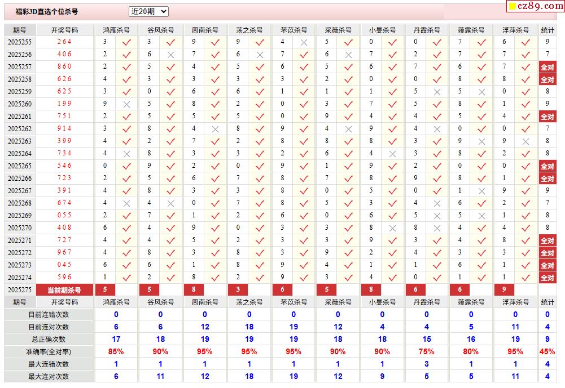This screenshot has width=565, height=388.
Task: Click the 福彩3D直选个位杀号 page title
Action: [x=46, y=11]
